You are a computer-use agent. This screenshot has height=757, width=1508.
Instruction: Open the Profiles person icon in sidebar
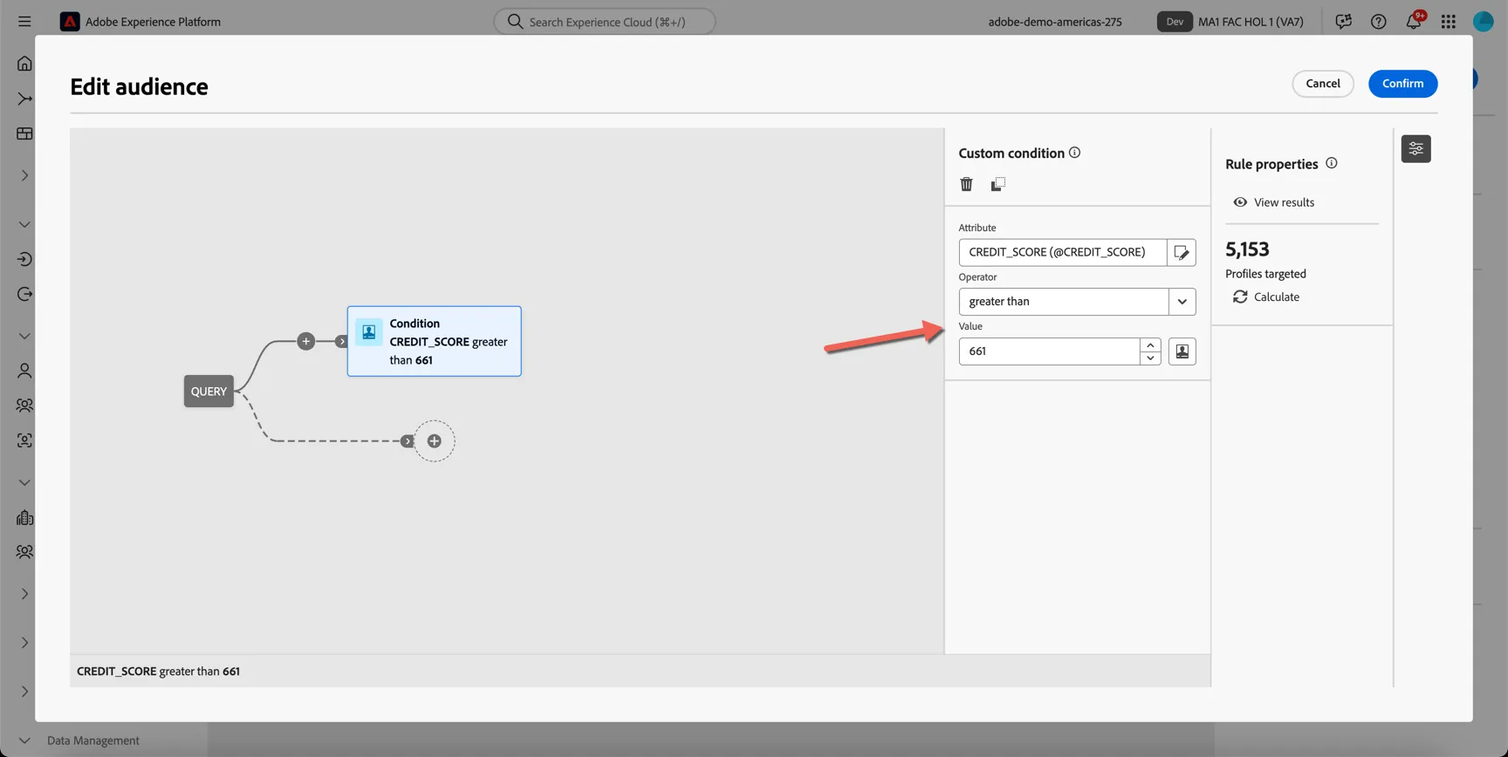24,371
